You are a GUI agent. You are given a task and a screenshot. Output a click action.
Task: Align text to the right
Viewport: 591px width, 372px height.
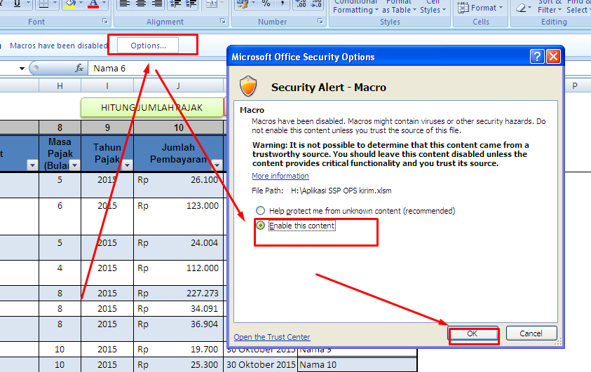click(x=157, y=4)
